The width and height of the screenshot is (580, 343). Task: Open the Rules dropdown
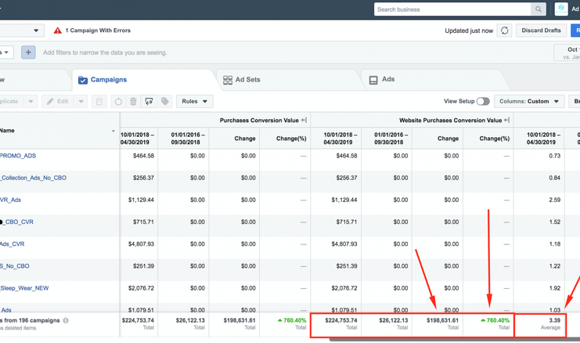click(x=195, y=101)
